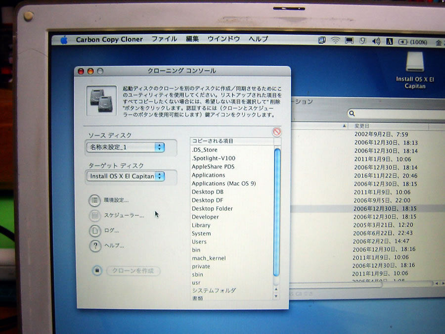Open the ファイル menu
The height and width of the screenshot is (334, 445).
[164, 39]
